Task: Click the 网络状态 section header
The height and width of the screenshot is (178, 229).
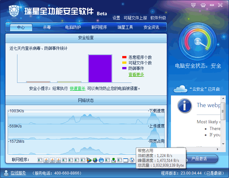Action: (x=86, y=100)
